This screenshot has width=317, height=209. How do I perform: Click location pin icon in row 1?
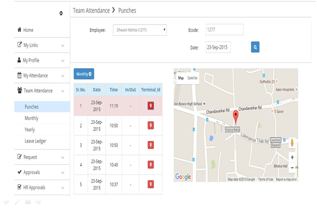[x=151, y=105]
